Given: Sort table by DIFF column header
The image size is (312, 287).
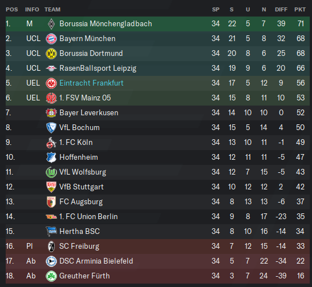Looking at the screenshot, I should click(x=281, y=9).
